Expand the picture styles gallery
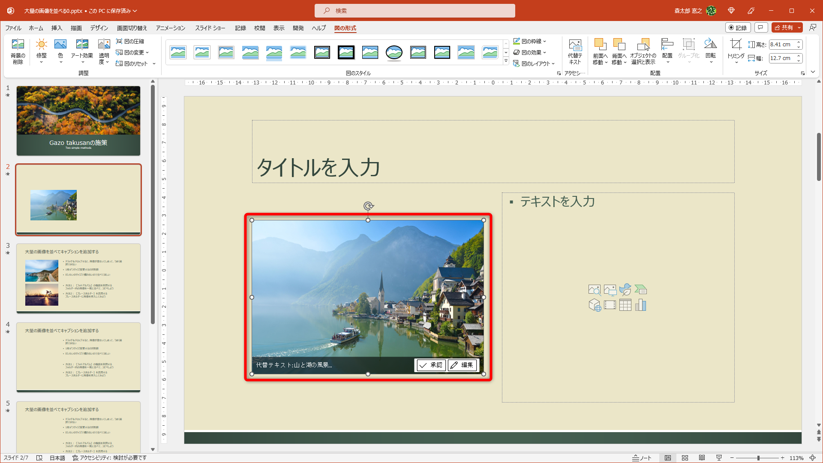The width and height of the screenshot is (823, 463). [506, 61]
